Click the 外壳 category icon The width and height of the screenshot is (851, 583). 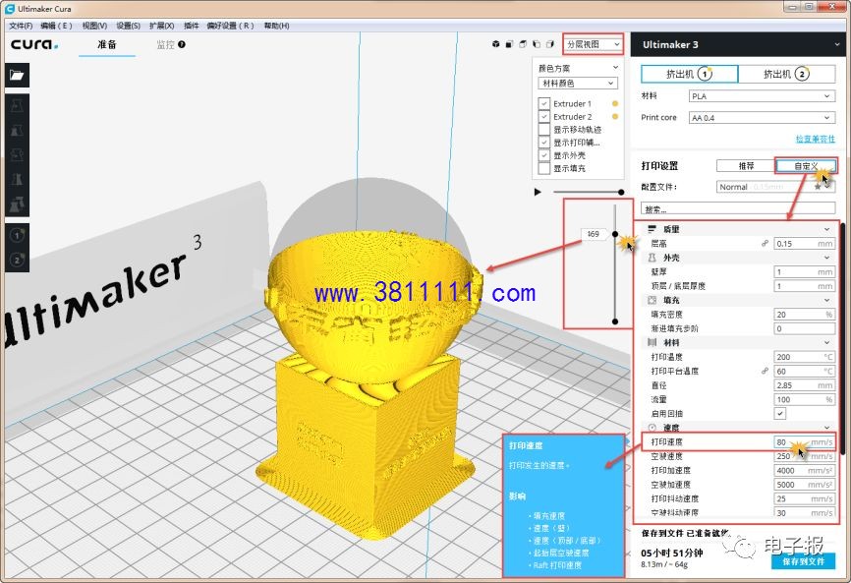click(x=652, y=258)
